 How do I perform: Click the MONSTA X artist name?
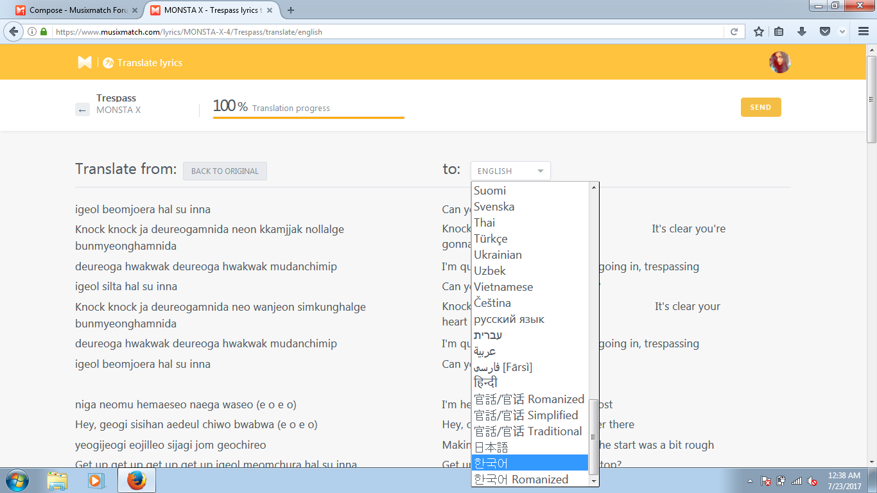[x=118, y=110]
